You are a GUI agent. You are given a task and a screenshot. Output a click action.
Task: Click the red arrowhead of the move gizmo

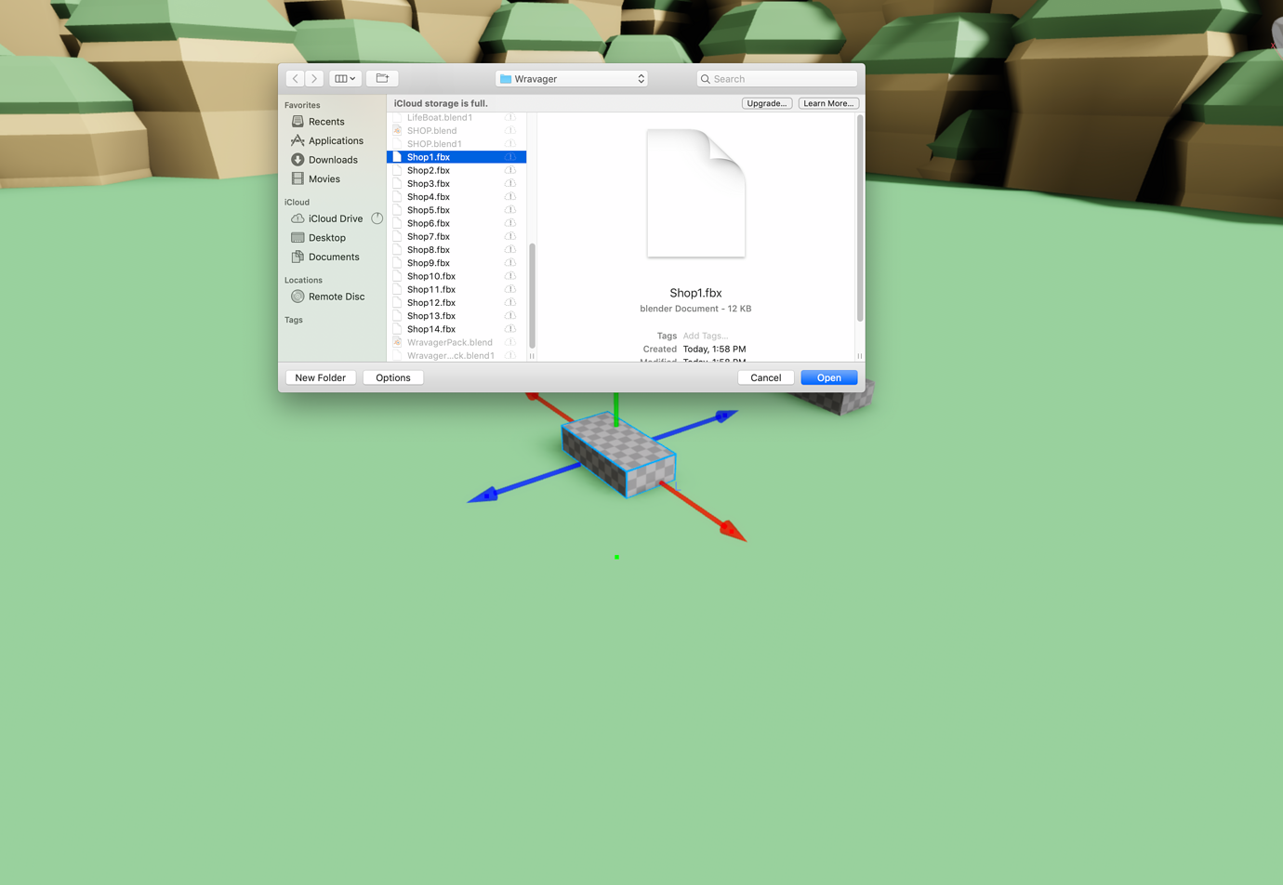733,531
